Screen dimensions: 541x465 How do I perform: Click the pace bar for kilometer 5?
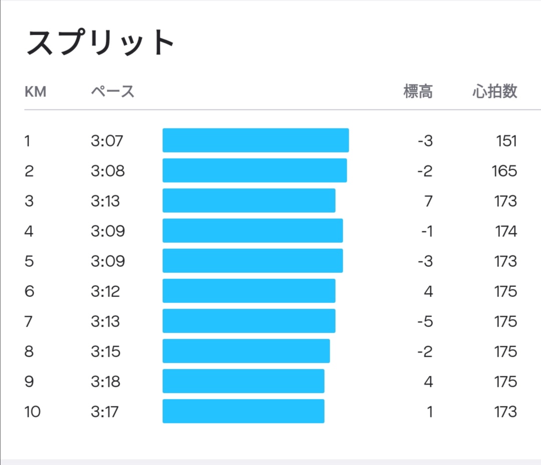pos(252,261)
